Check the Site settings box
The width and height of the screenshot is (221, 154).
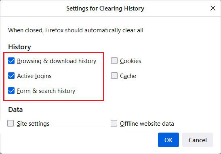click(11, 123)
